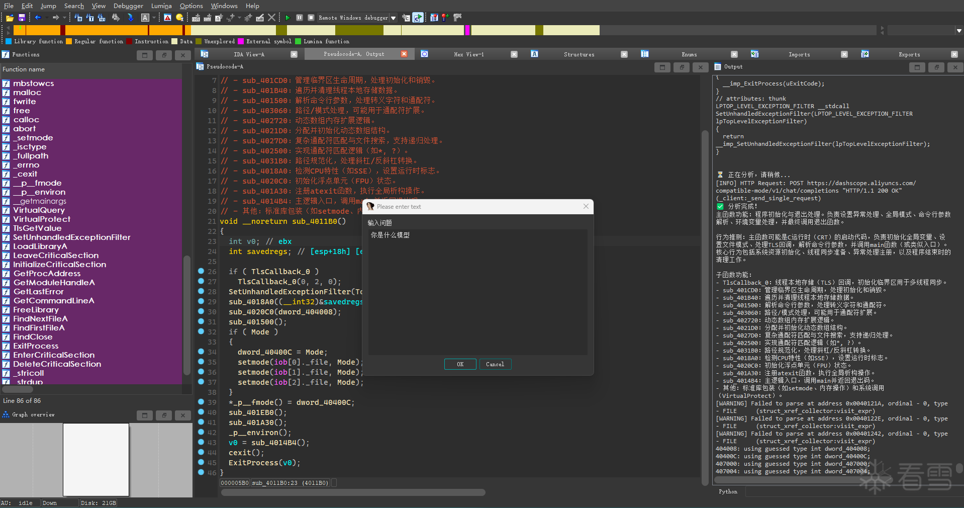The height and width of the screenshot is (508, 964).
Task: Open the Debugger menu
Action: coord(128,6)
